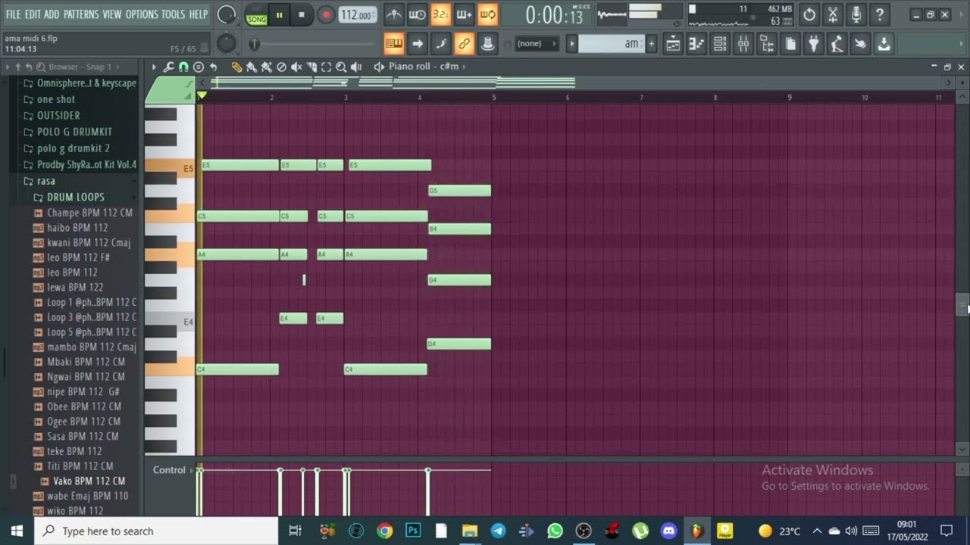Open the Channel rack view

click(720, 44)
